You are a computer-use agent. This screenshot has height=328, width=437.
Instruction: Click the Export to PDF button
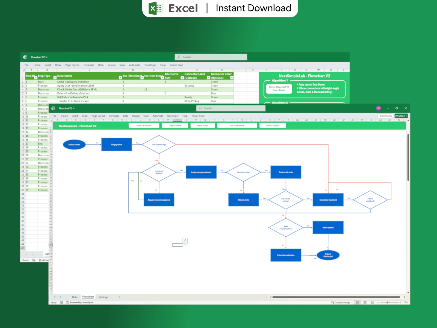pos(202,125)
